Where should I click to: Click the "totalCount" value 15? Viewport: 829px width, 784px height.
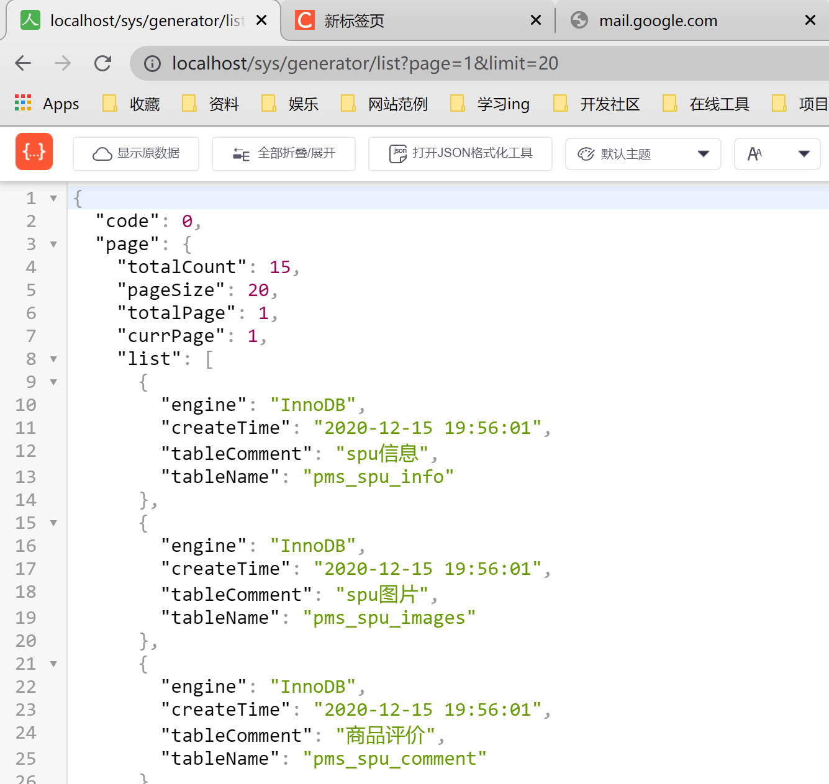(x=280, y=267)
